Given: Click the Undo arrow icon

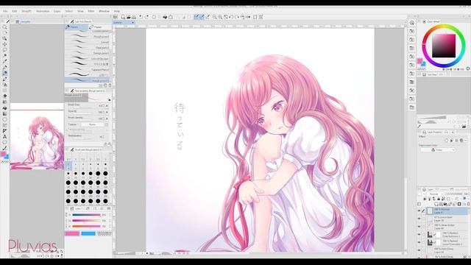Looking at the screenshot, I should tap(141, 17).
